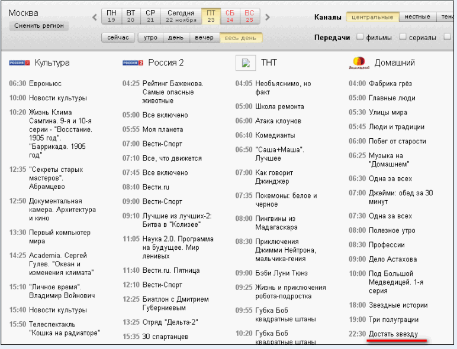Select the сейчас time filter
Screen dimensions: 457x349
pyautogui.click(x=118, y=38)
